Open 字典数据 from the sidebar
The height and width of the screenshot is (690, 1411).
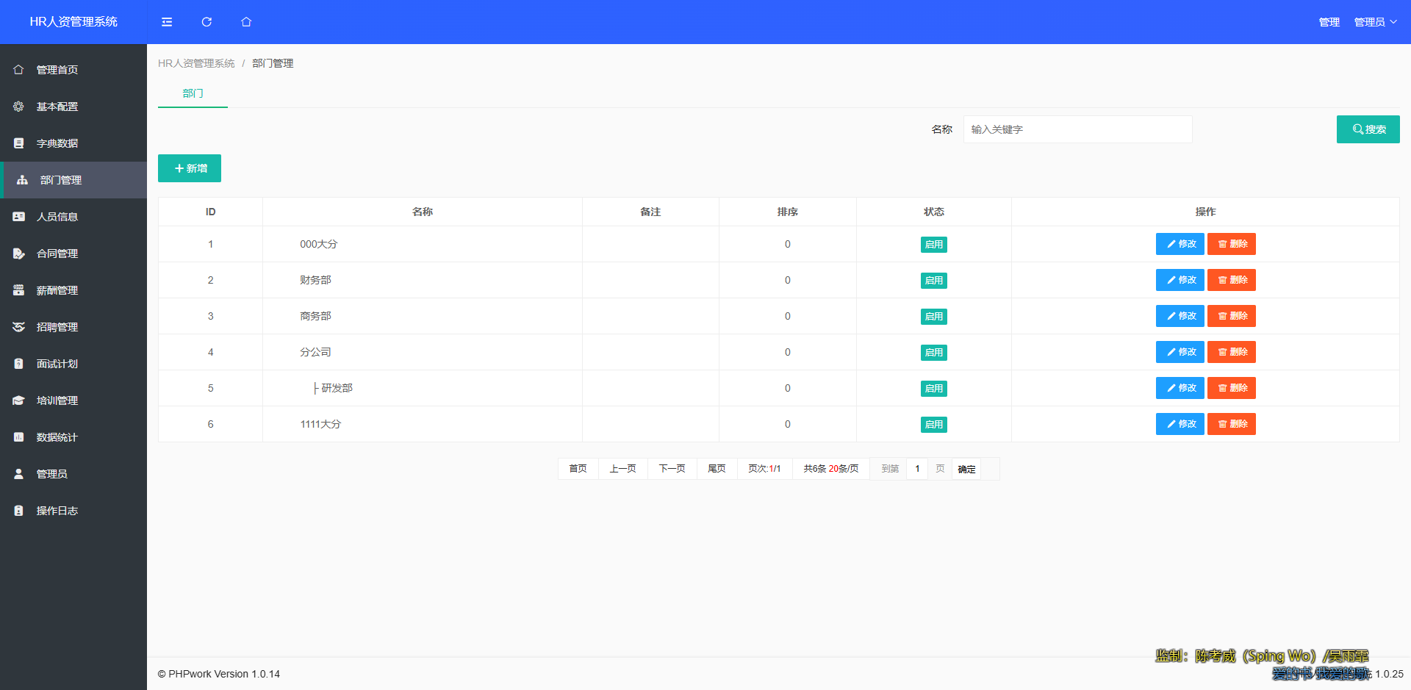[57, 143]
